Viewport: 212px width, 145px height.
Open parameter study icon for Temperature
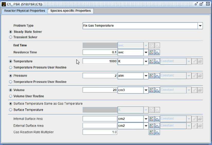click(151, 61)
